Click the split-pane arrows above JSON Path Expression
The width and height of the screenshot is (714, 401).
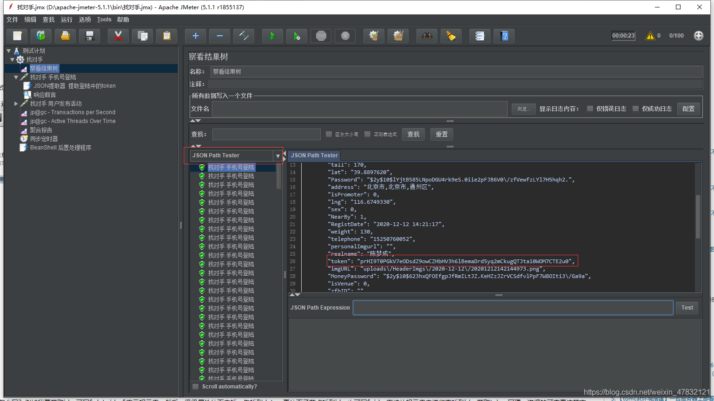pos(295,295)
